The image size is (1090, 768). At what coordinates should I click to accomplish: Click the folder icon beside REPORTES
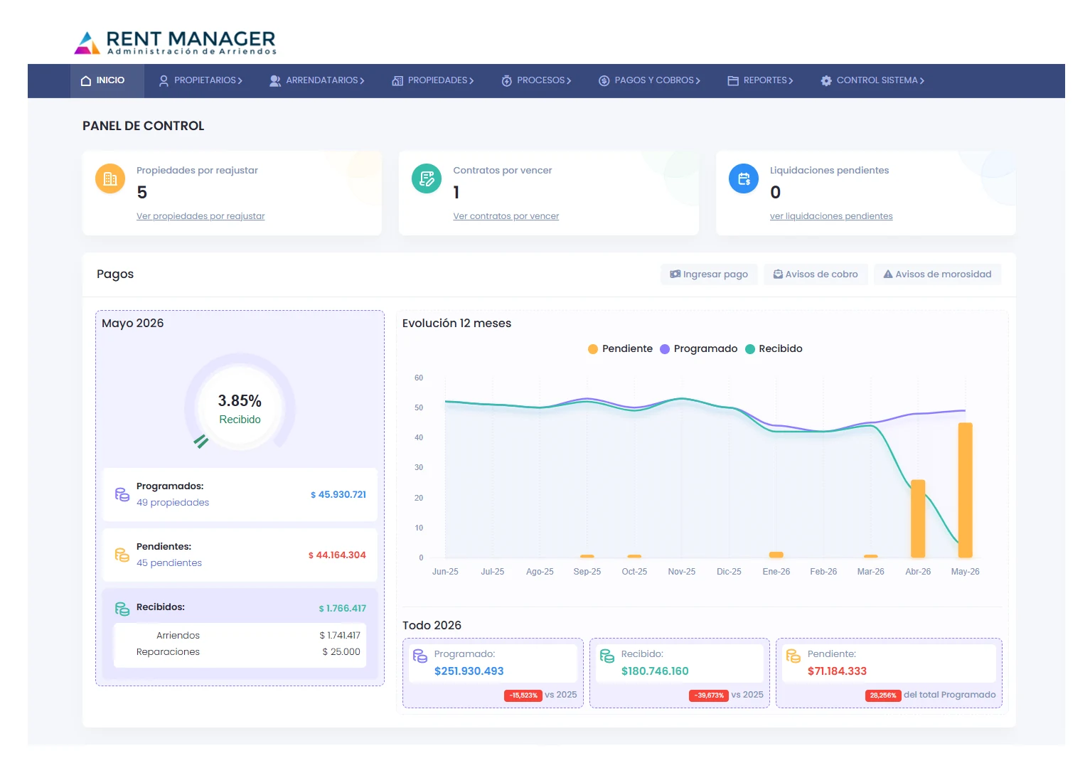tap(733, 80)
